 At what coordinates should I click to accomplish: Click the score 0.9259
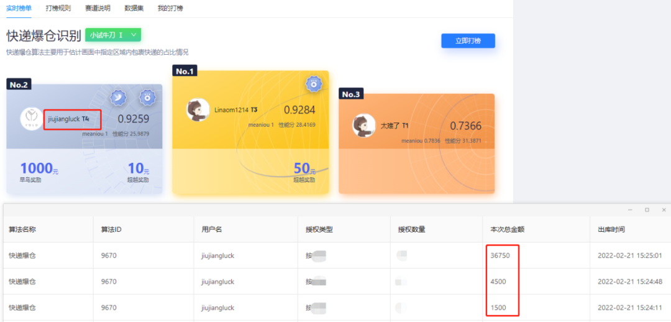pyautogui.click(x=134, y=119)
